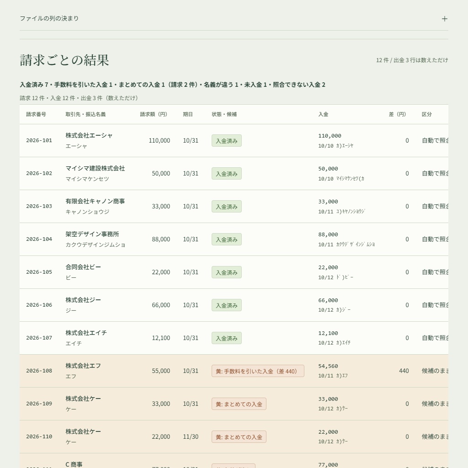Select the 請求番号 column header
The height and width of the screenshot is (468, 468).
[x=36, y=114]
